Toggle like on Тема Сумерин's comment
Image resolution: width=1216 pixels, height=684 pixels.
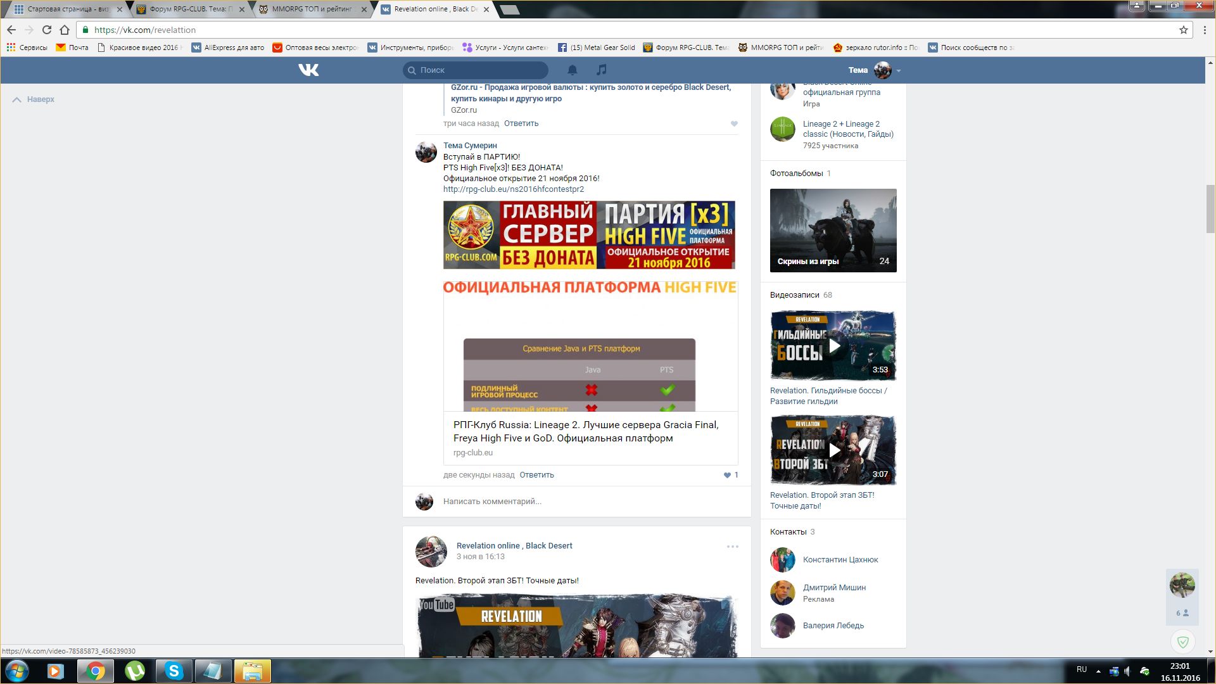tap(731, 475)
